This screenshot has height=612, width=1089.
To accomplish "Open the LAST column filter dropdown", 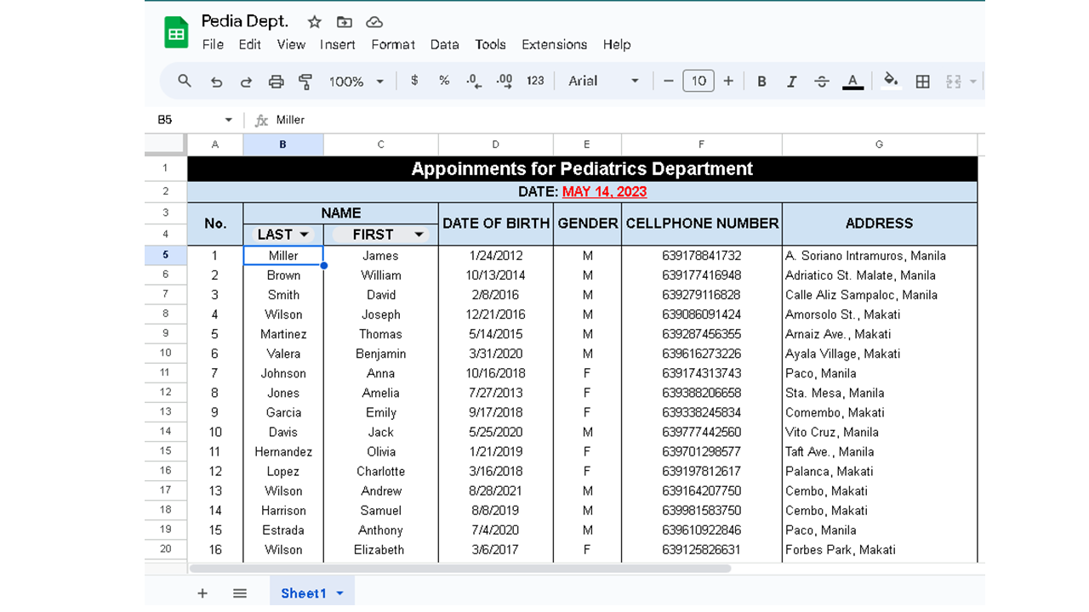I will point(305,235).
